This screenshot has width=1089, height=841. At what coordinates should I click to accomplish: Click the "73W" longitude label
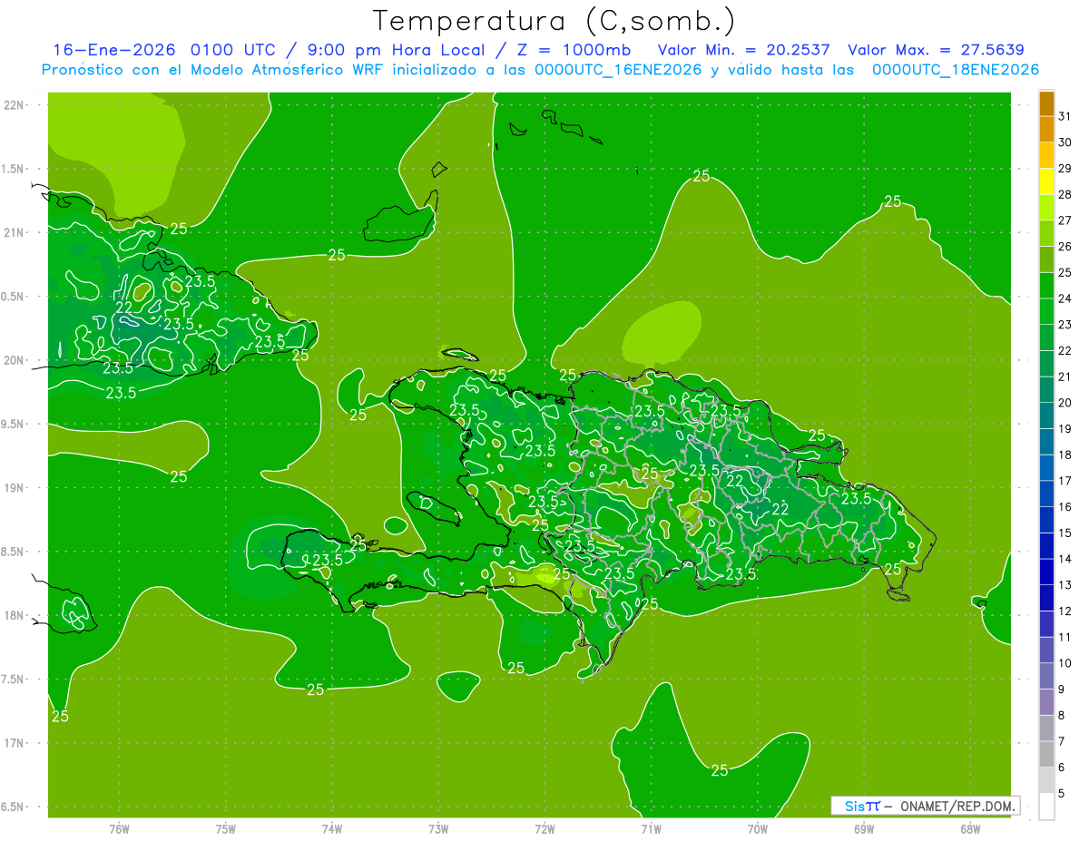point(438,828)
